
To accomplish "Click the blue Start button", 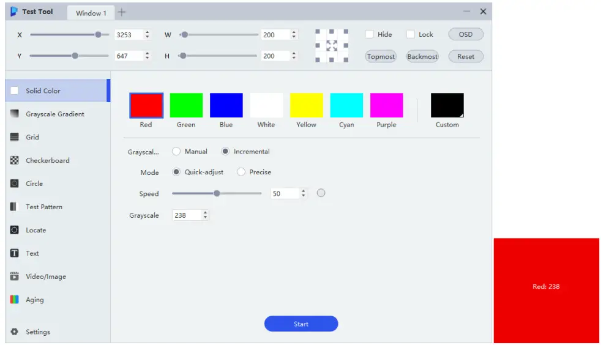I will tap(301, 324).
